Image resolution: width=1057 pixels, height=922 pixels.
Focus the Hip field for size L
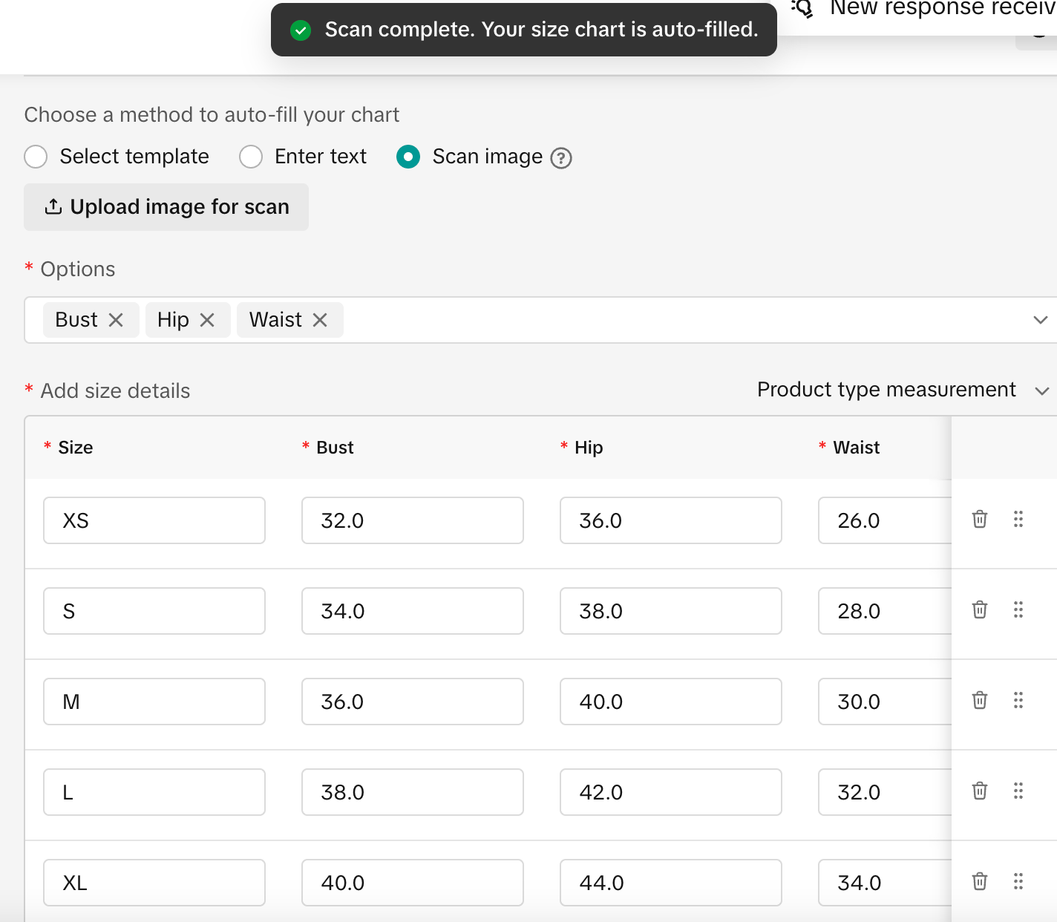tap(670, 792)
